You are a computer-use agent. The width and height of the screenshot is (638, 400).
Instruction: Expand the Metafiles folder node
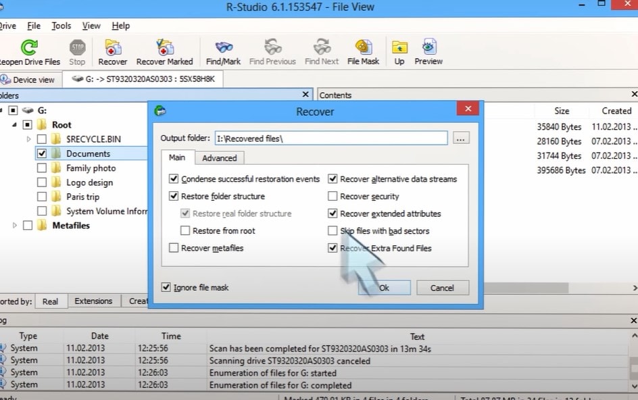15,225
